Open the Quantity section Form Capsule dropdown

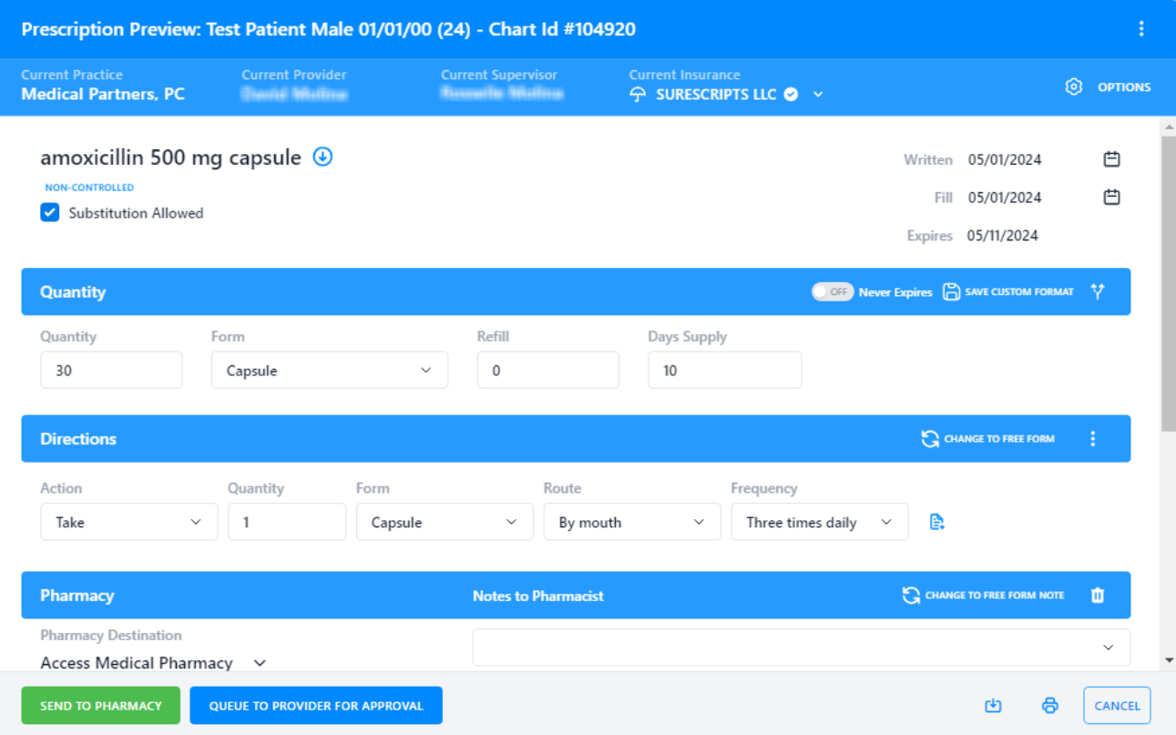330,371
